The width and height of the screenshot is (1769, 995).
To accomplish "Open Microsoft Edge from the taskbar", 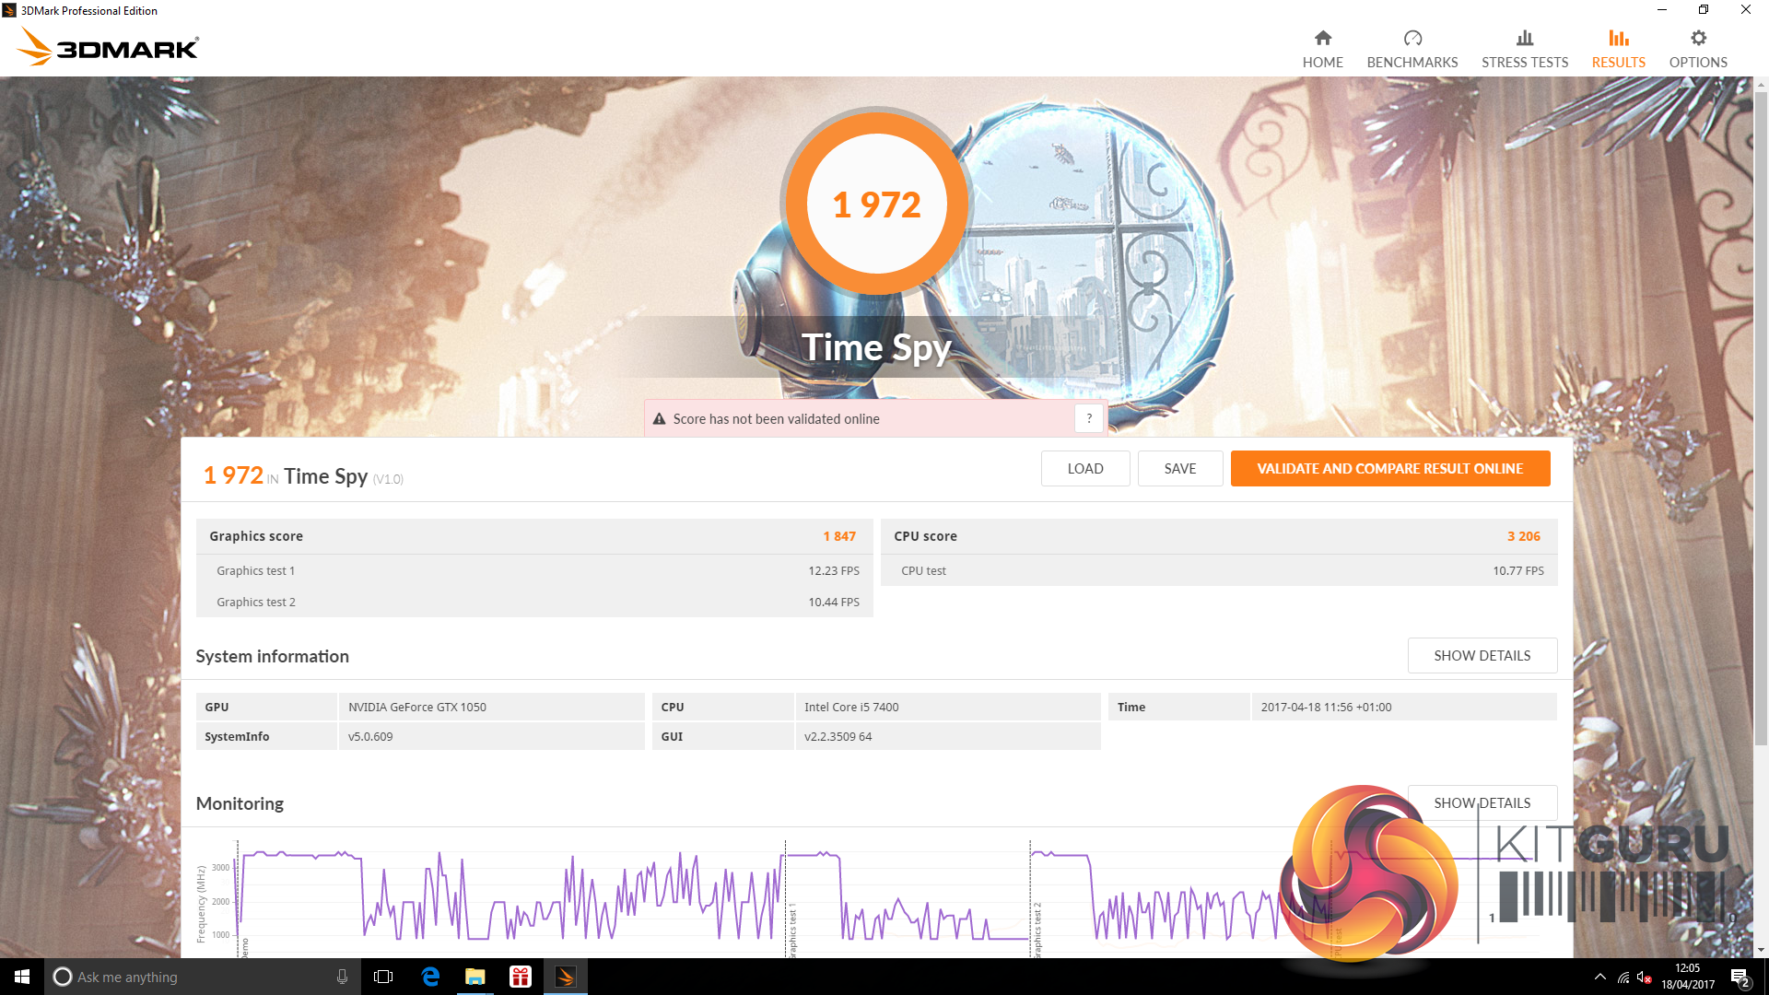I will coord(430,977).
